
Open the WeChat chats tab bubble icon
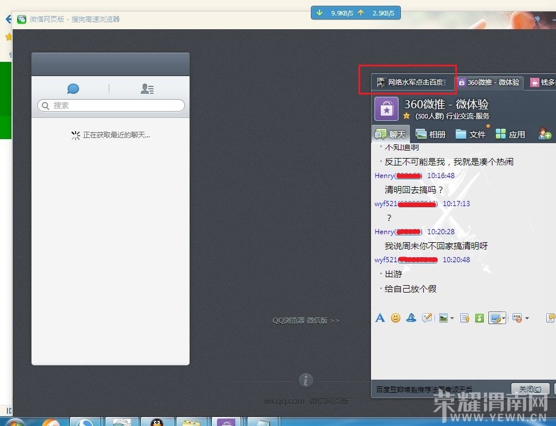coord(73,89)
